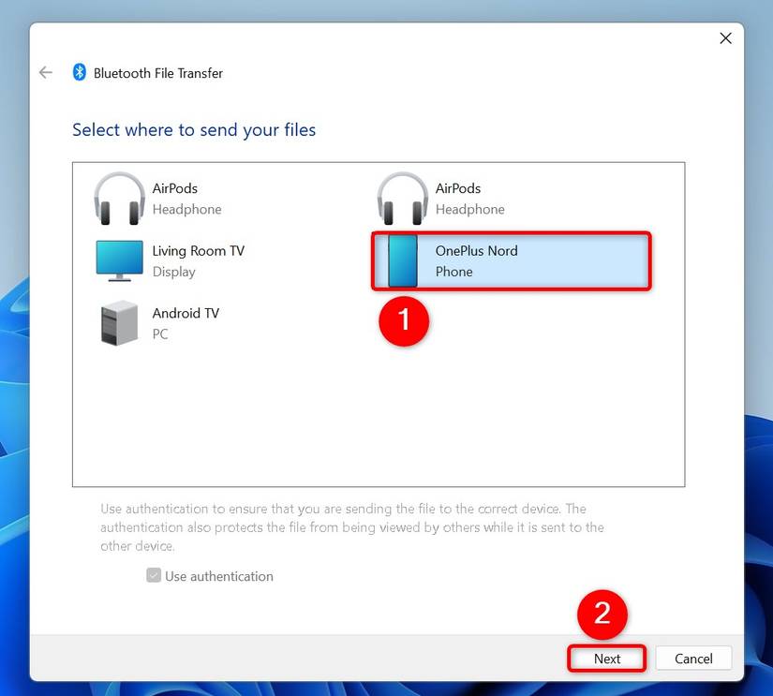773x696 pixels.
Task: Click inside the device list area
Action: pos(375,422)
